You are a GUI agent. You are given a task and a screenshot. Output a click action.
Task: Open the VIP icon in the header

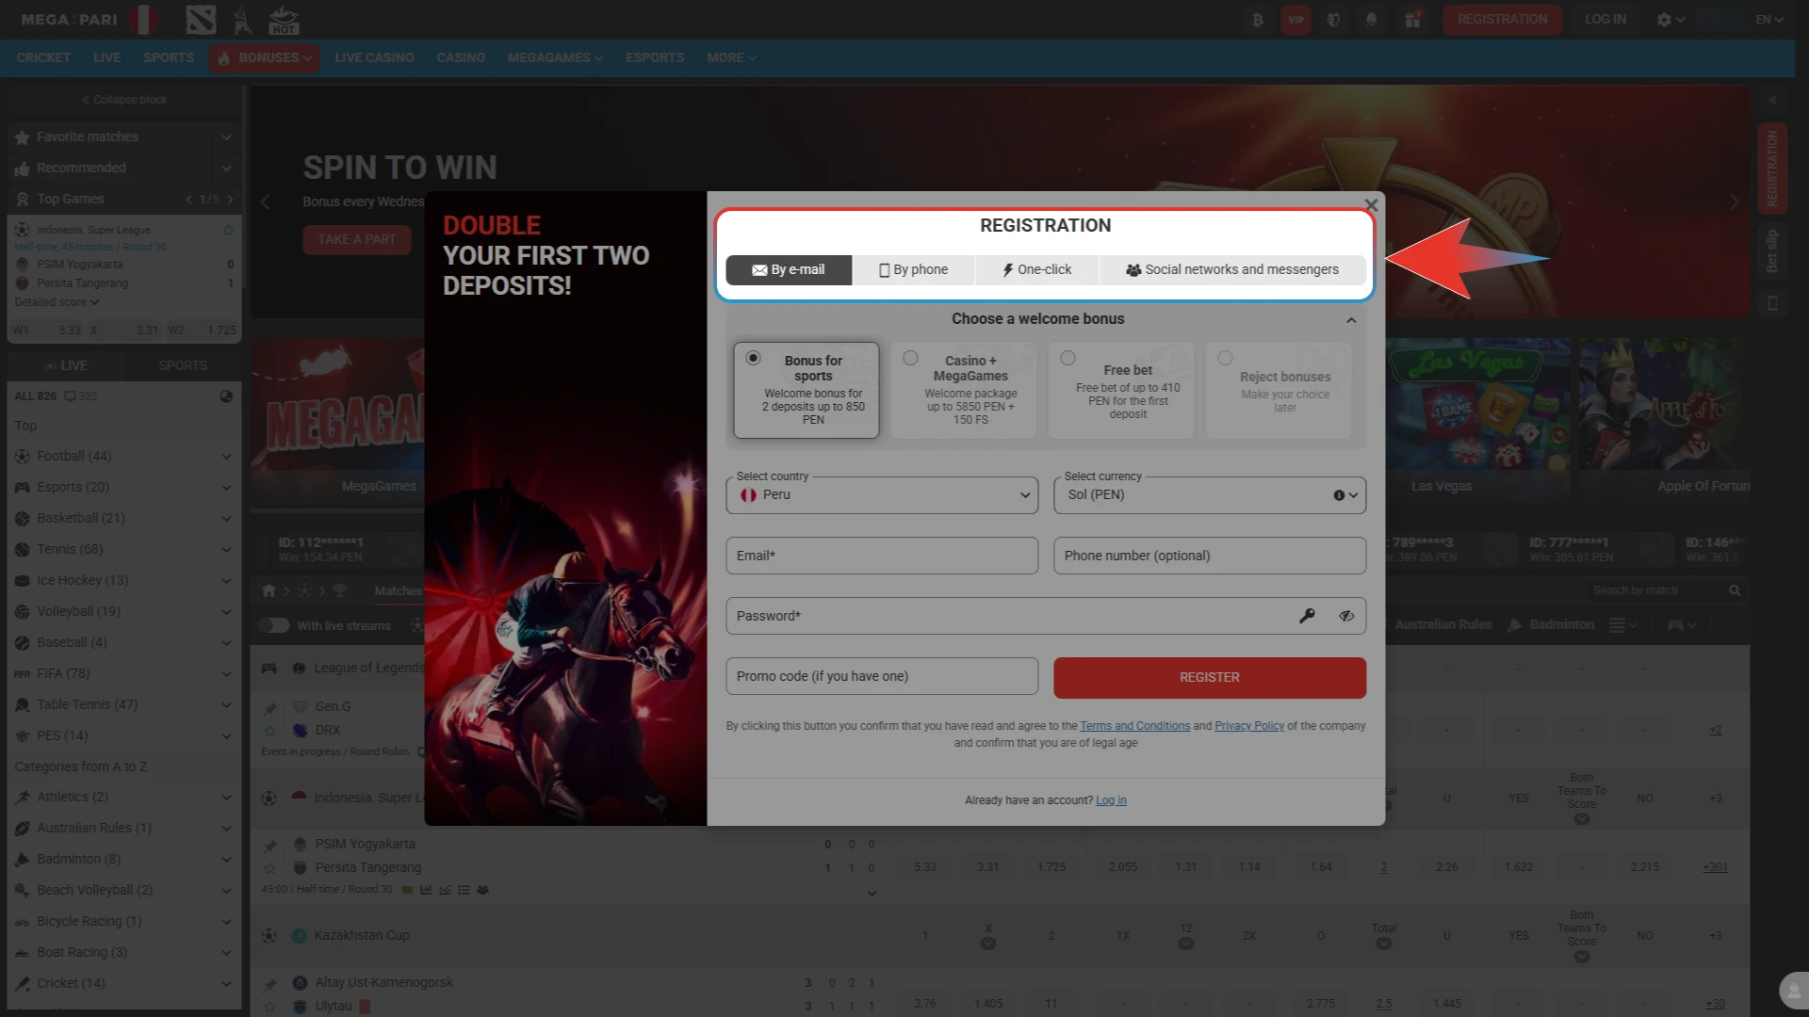click(x=1296, y=19)
